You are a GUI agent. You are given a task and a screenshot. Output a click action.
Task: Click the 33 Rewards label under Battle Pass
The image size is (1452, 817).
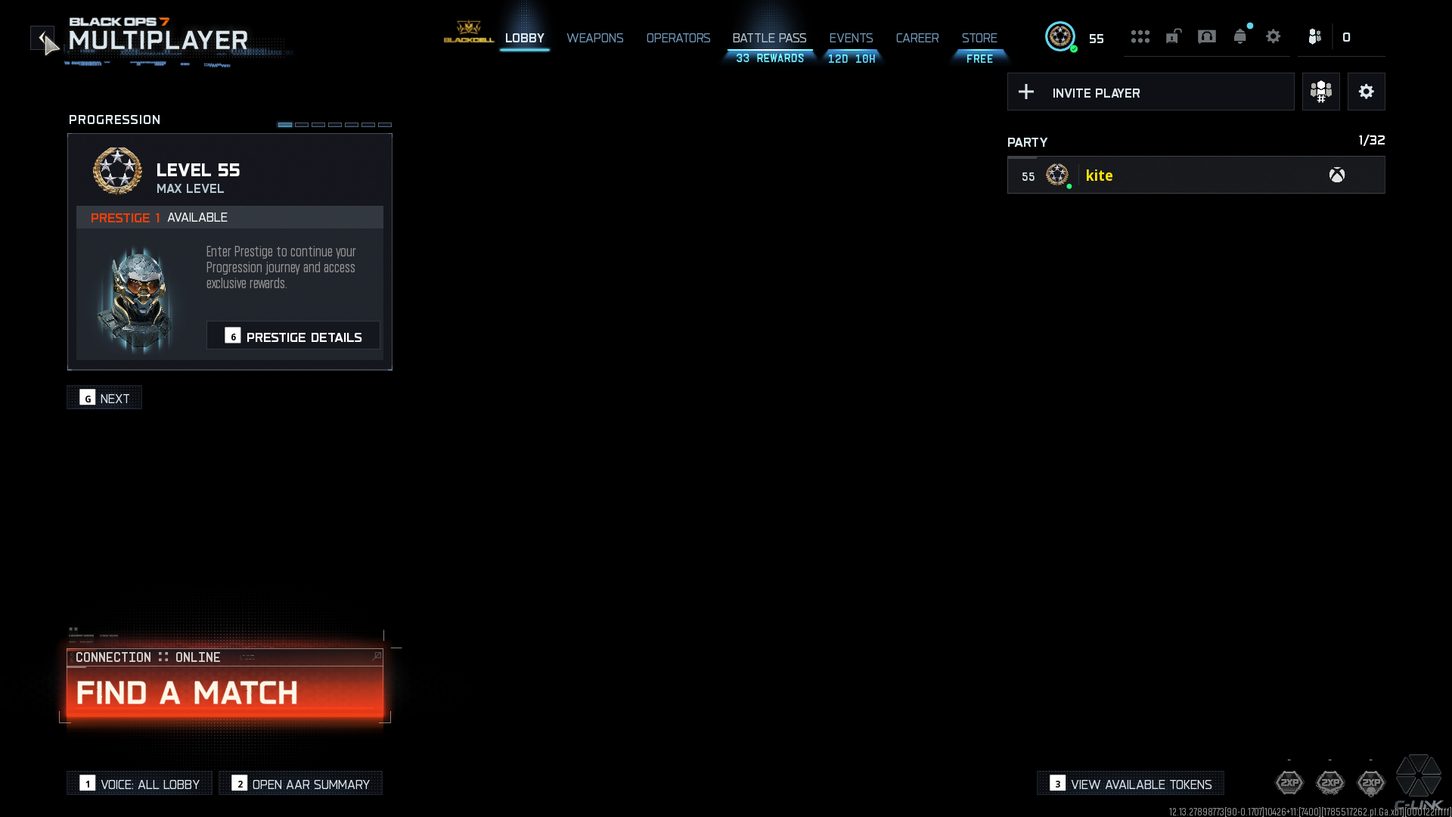(770, 58)
